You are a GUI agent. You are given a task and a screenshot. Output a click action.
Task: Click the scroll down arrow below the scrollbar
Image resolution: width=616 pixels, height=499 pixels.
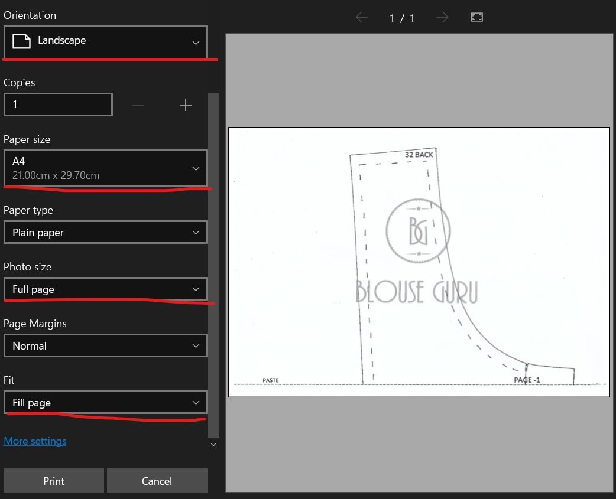click(x=213, y=445)
